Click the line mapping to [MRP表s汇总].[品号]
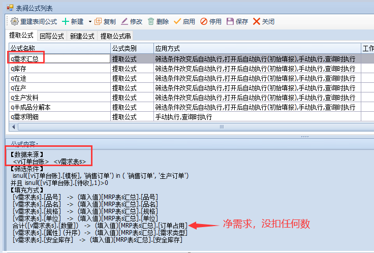The image size is (374, 253). 85,197
